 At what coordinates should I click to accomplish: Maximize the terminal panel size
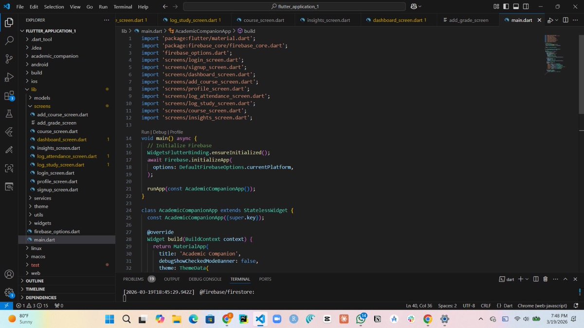(566, 279)
